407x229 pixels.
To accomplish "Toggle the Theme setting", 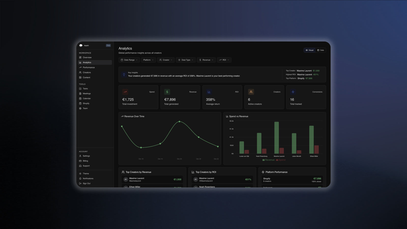I will (86, 174).
